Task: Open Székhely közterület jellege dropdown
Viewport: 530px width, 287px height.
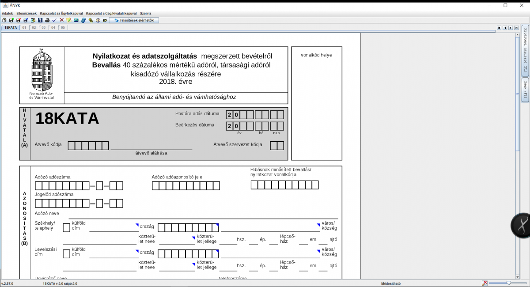Action: tap(193, 238)
